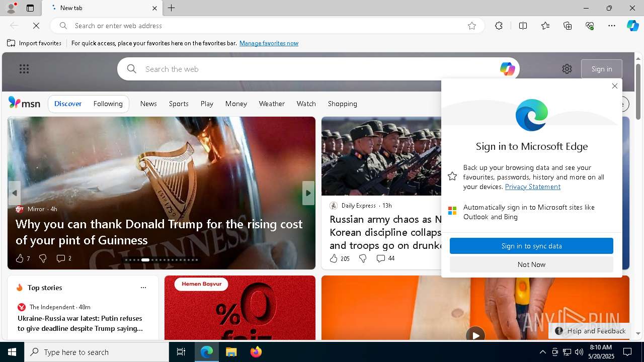This screenshot has width=644, height=362.
Task: Open the Weather section
Action: coord(272,104)
